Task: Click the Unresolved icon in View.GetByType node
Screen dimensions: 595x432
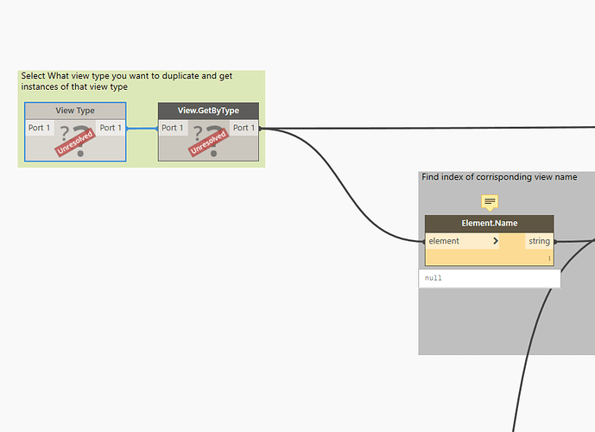Action: pyautogui.click(x=208, y=141)
